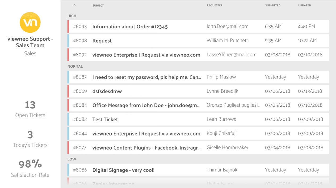Image resolution: width=336 pixels, height=188 pixels.
Task: Open ticket "viewneo Content Plugins - Facebook"
Action: coord(146,148)
